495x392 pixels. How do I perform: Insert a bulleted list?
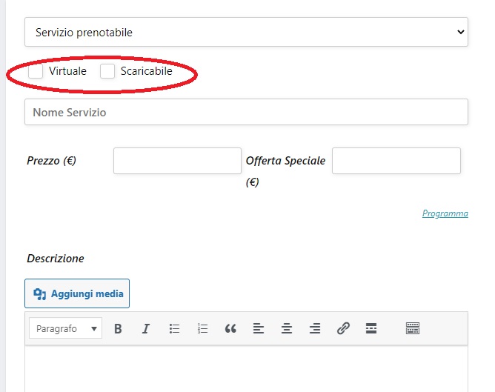click(174, 329)
